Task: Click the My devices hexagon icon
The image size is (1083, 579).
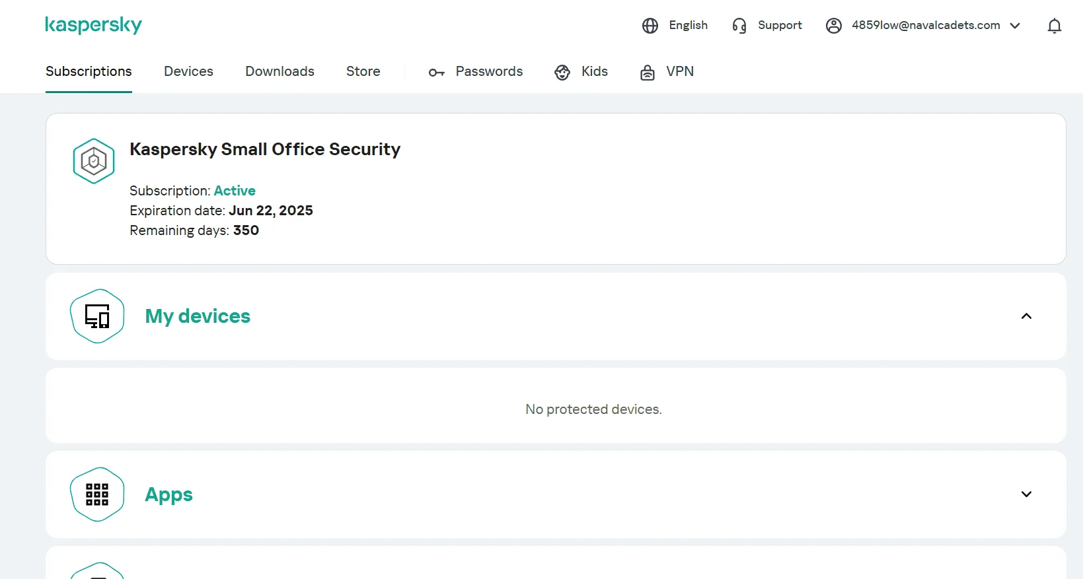Action: point(97,316)
